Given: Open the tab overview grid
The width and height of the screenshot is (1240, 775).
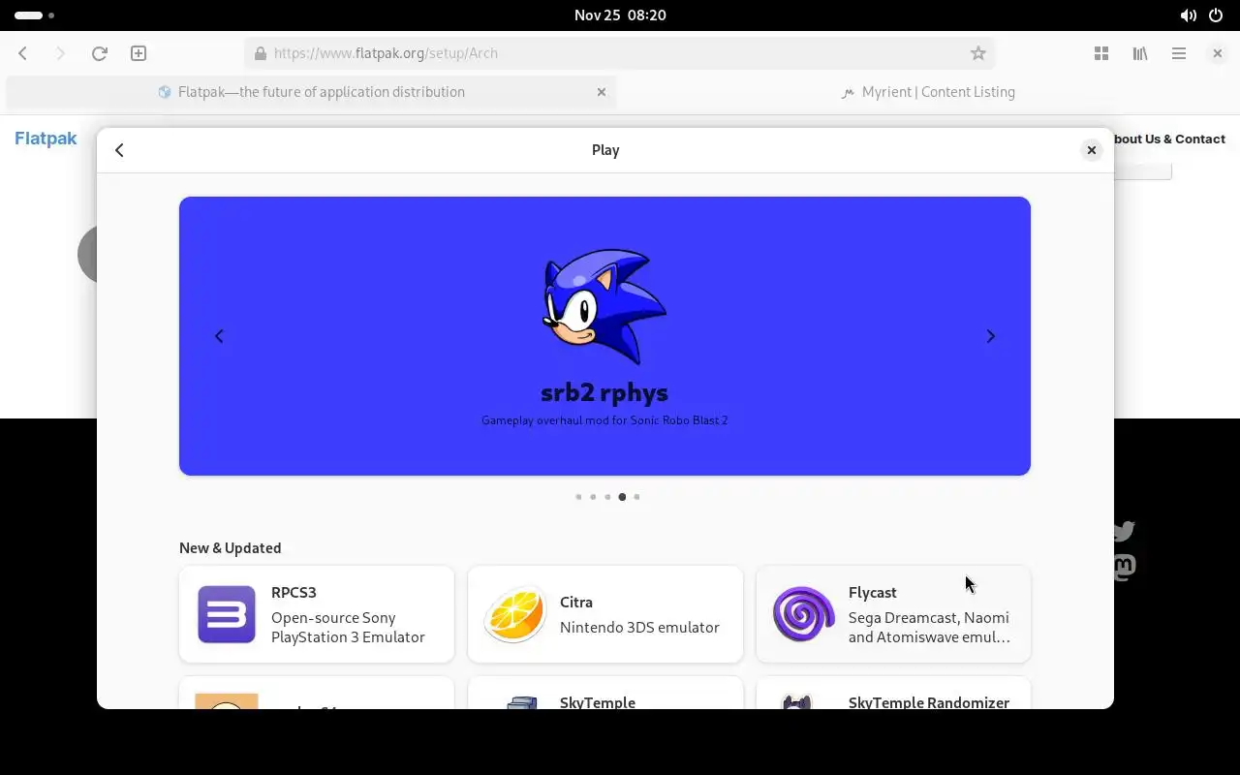Looking at the screenshot, I should click(x=1101, y=53).
